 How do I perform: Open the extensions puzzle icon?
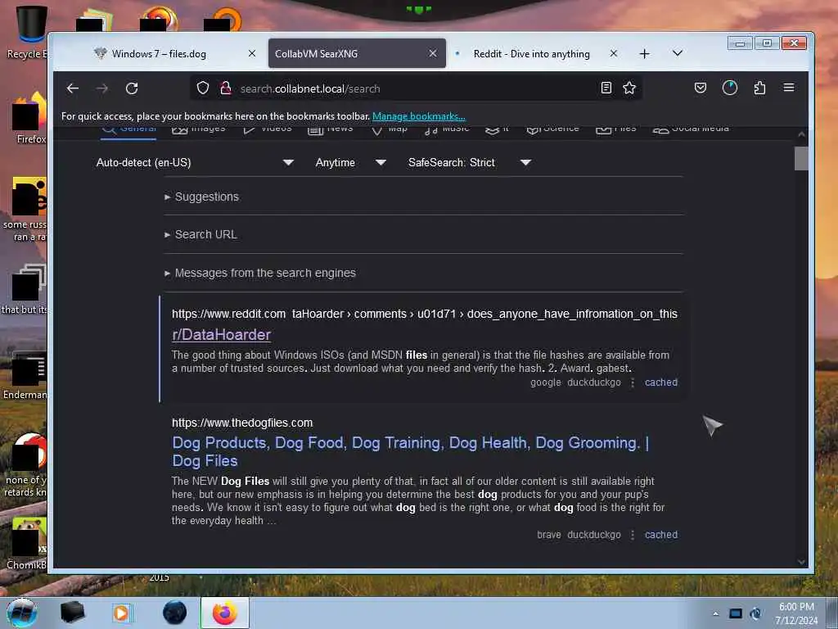point(759,88)
